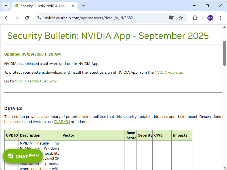
Task: Switch to the Security Bulletin tab
Action: click(x=43, y=6)
